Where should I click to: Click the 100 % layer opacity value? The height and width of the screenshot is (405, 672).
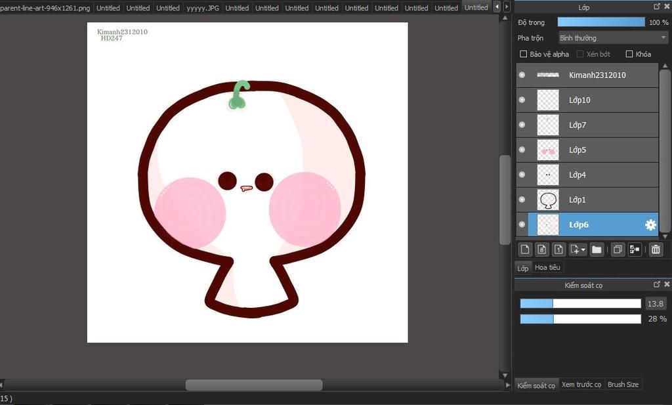coord(658,22)
